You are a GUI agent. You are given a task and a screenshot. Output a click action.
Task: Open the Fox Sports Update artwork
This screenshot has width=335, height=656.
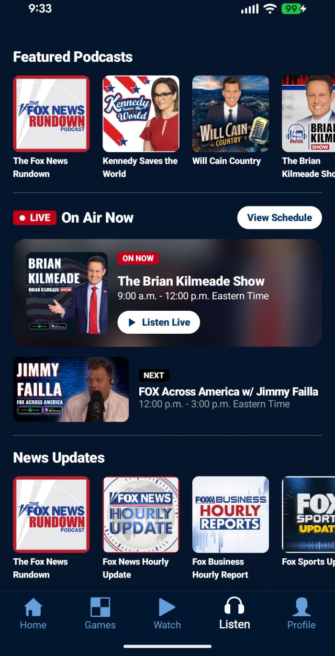pyautogui.click(x=309, y=514)
